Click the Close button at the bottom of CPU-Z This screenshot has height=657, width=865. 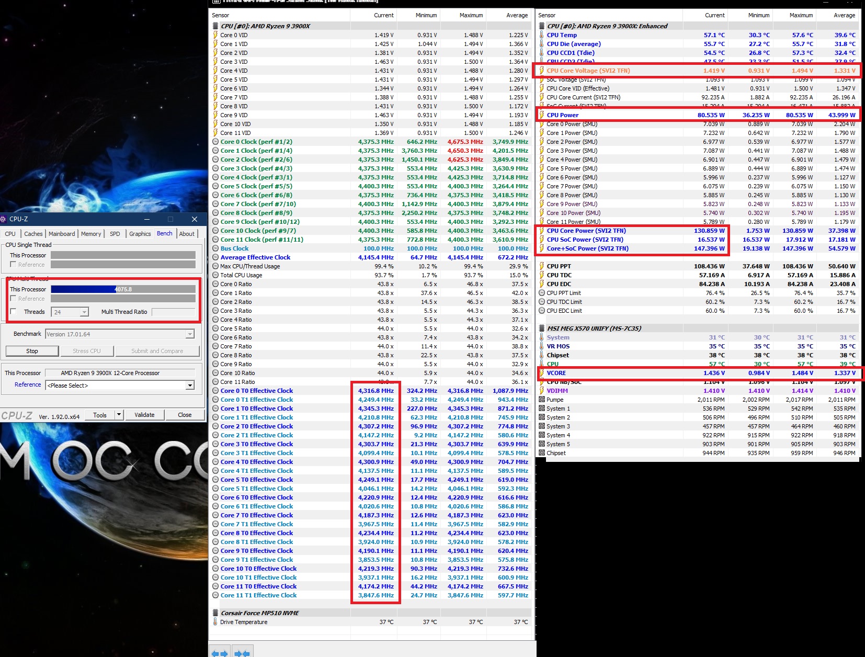(185, 415)
